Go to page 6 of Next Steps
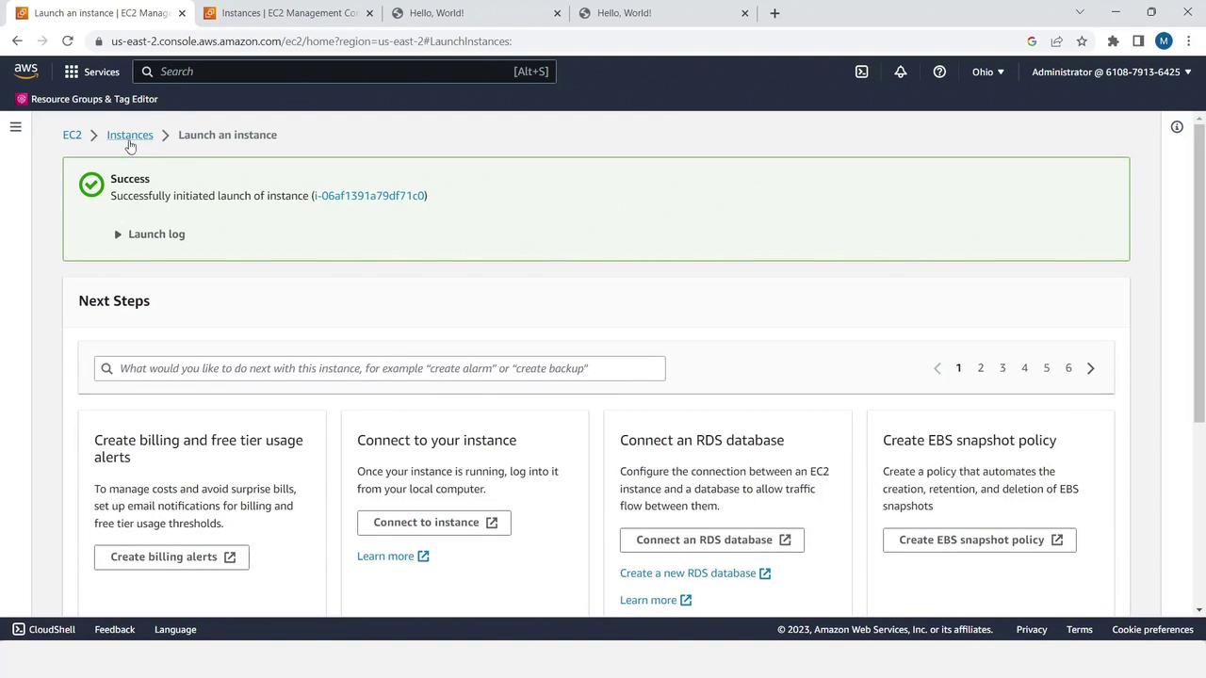Image resolution: width=1206 pixels, height=678 pixels. point(1068,368)
